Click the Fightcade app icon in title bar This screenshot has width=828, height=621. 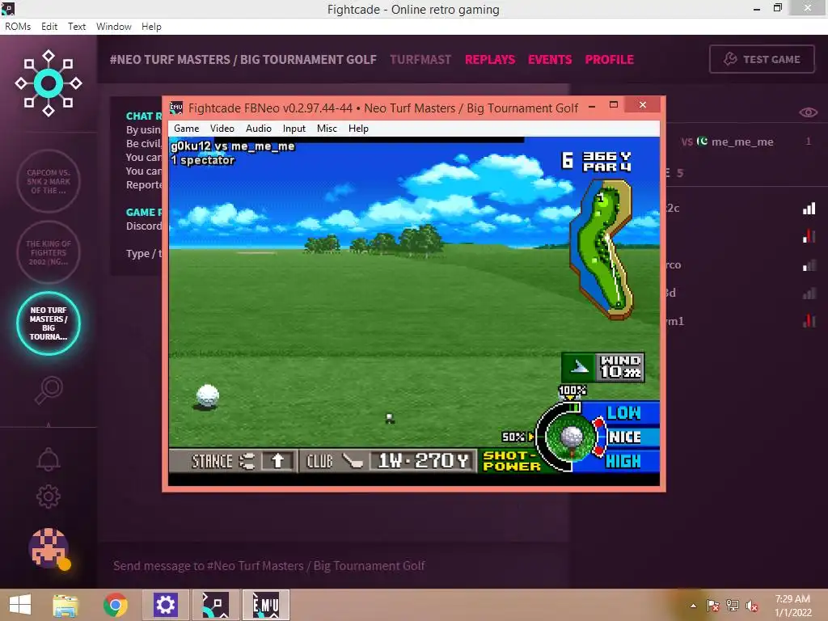(x=7, y=8)
